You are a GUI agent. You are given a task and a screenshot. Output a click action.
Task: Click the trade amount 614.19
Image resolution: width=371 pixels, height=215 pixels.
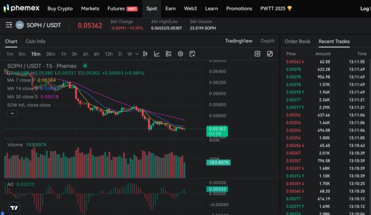point(324,199)
